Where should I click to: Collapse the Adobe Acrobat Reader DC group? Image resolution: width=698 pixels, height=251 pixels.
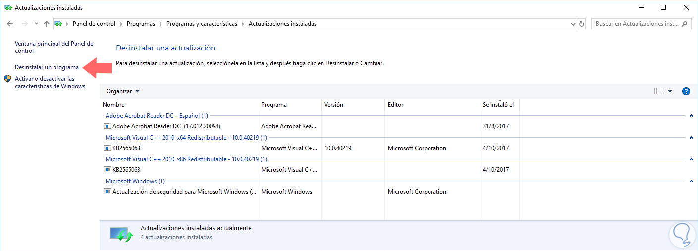[691, 116]
